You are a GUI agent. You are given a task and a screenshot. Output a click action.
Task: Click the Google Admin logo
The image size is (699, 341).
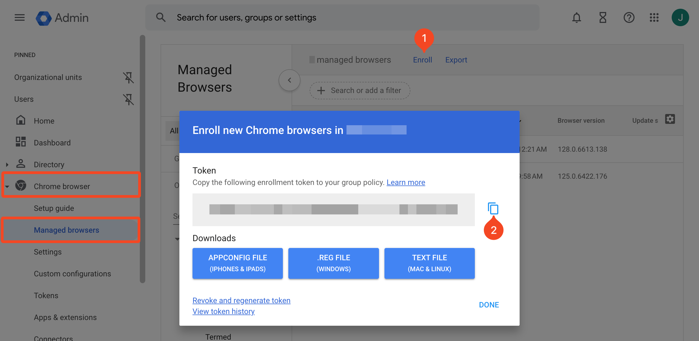pos(62,18)
